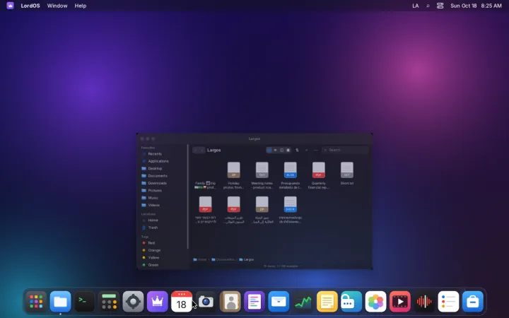Screen dimensions: 509x318
Task: Filter by the Orange tag
Action: pyautogui.click(x=163, y=250)
